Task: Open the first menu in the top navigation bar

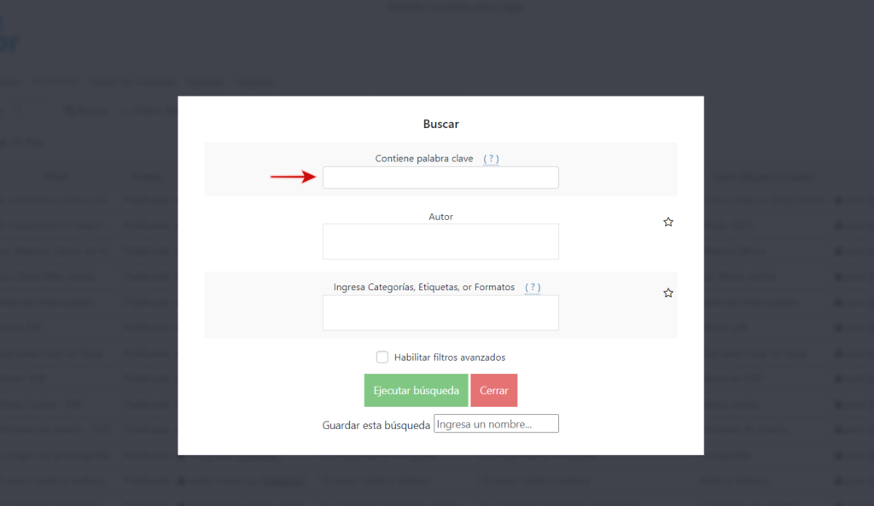Action: (10, 82)
